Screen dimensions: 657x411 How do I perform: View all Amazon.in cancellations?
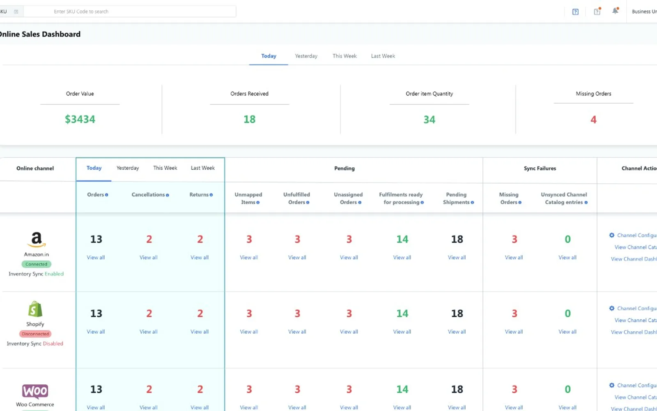pos(149,257)
